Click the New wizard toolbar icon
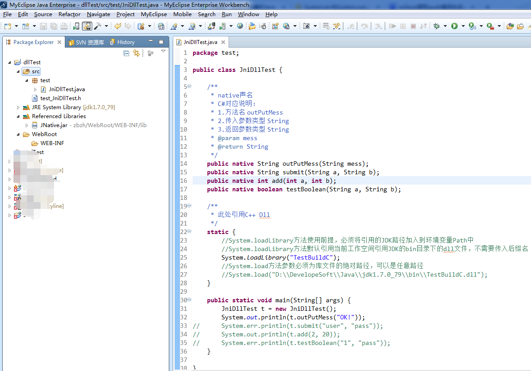Image resolution: width=531 pixels, height=371 pixels. pos(8,26)
